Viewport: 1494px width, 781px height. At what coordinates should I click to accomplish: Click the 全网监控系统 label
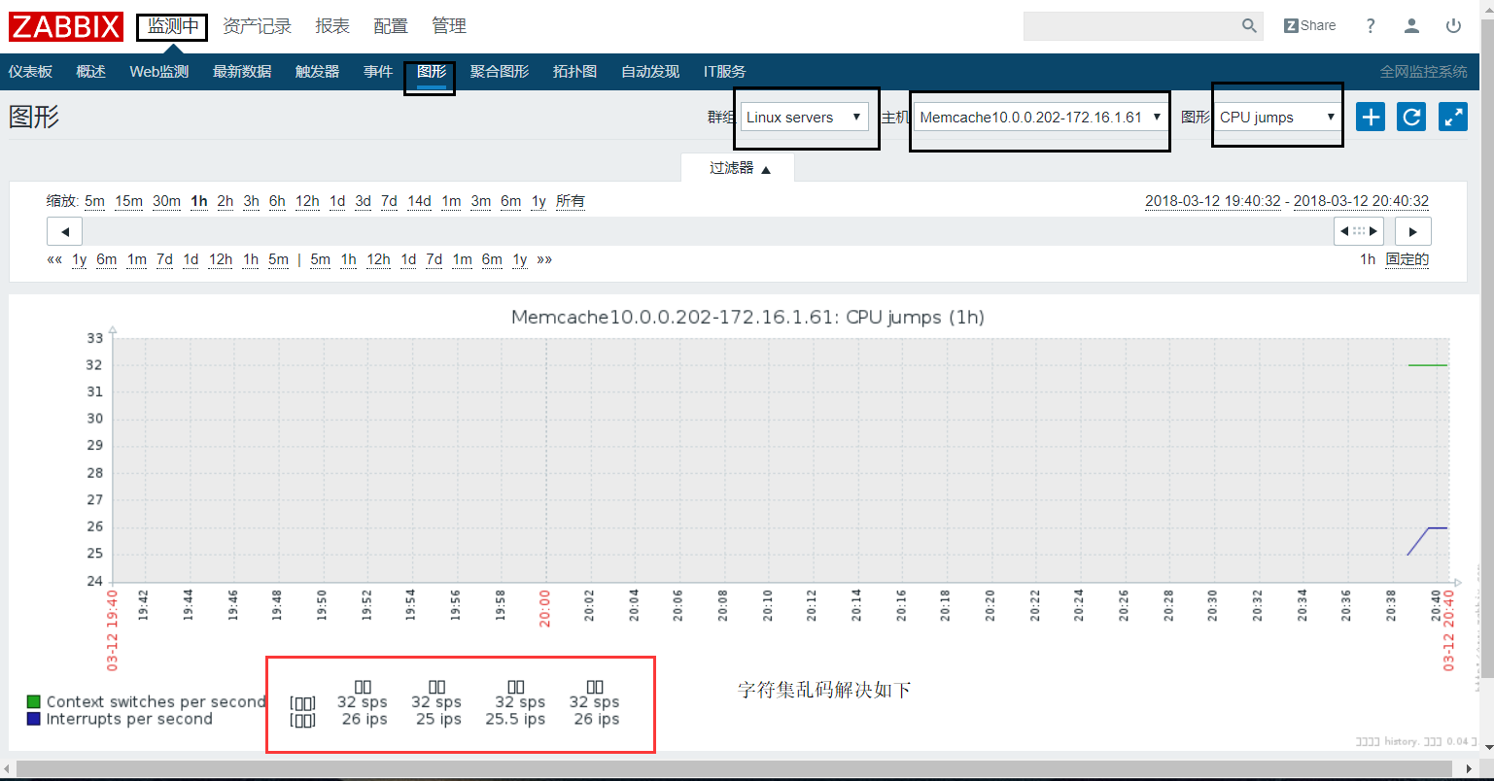click(x=1424, y=72)
